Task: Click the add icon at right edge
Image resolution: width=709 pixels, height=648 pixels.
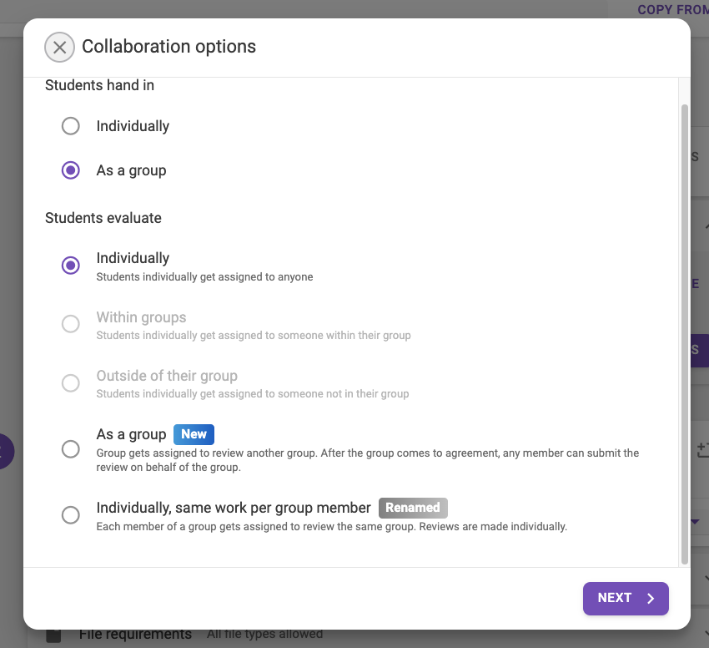Action: pyautogui.click(x=702, y=449)
